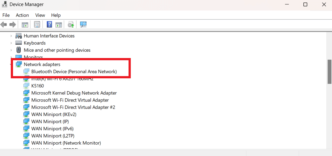Toggle the action pane toolbar icon
Image resolution: width=332 pixels, height=156 pixels.
[x=59, y=24]
